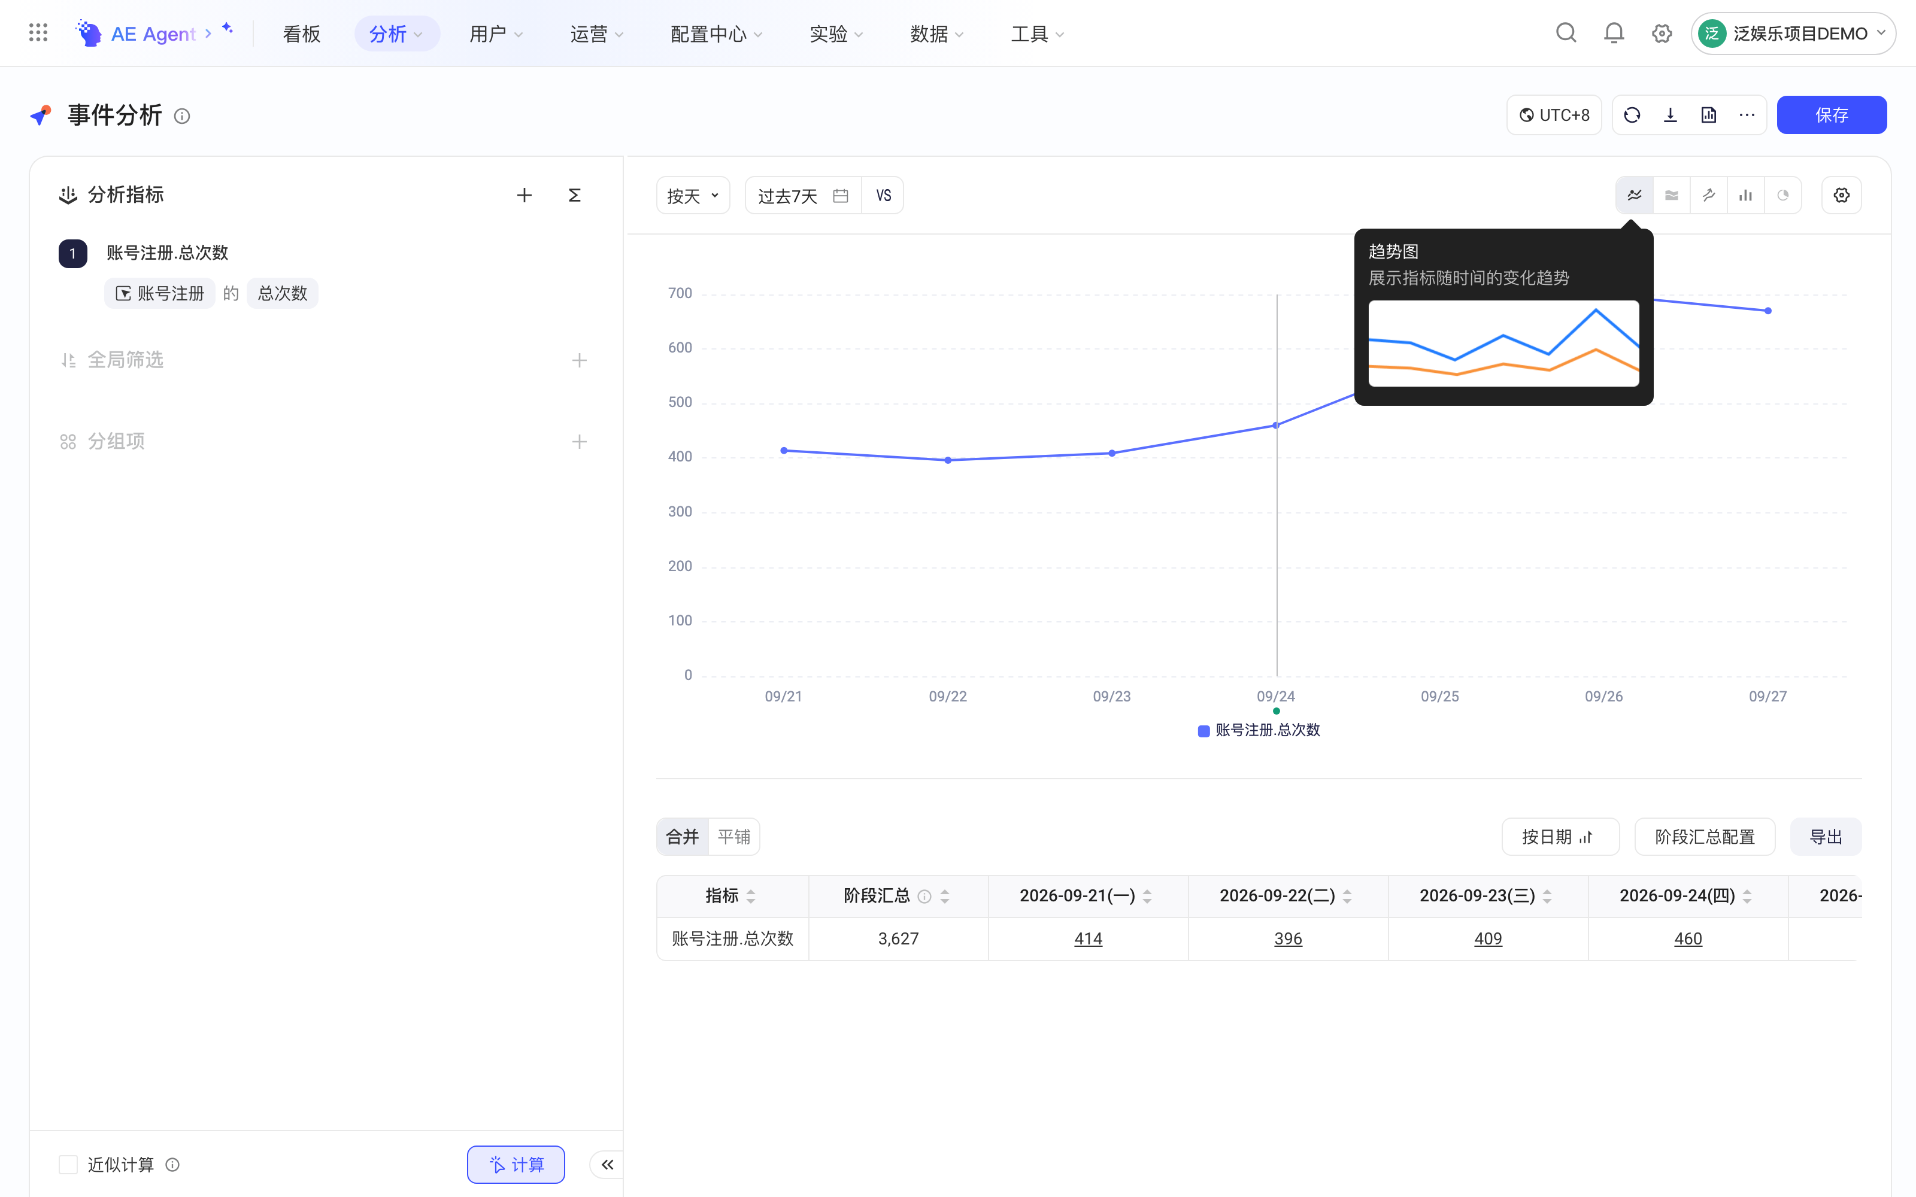Click the VS comparison button
The image size is (1916, 1197).
pyautogui.click(x=884, y=196)
